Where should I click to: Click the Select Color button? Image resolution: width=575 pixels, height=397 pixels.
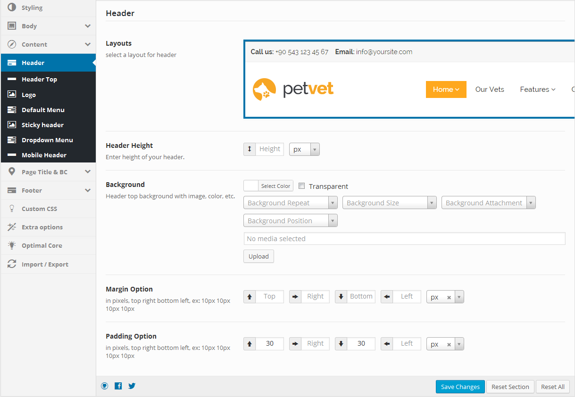276,186
